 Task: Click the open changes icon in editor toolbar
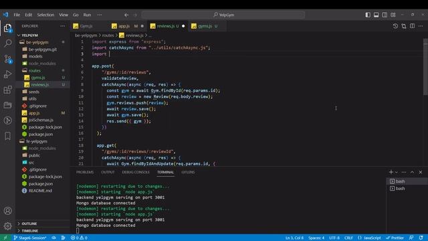[404, 26]
